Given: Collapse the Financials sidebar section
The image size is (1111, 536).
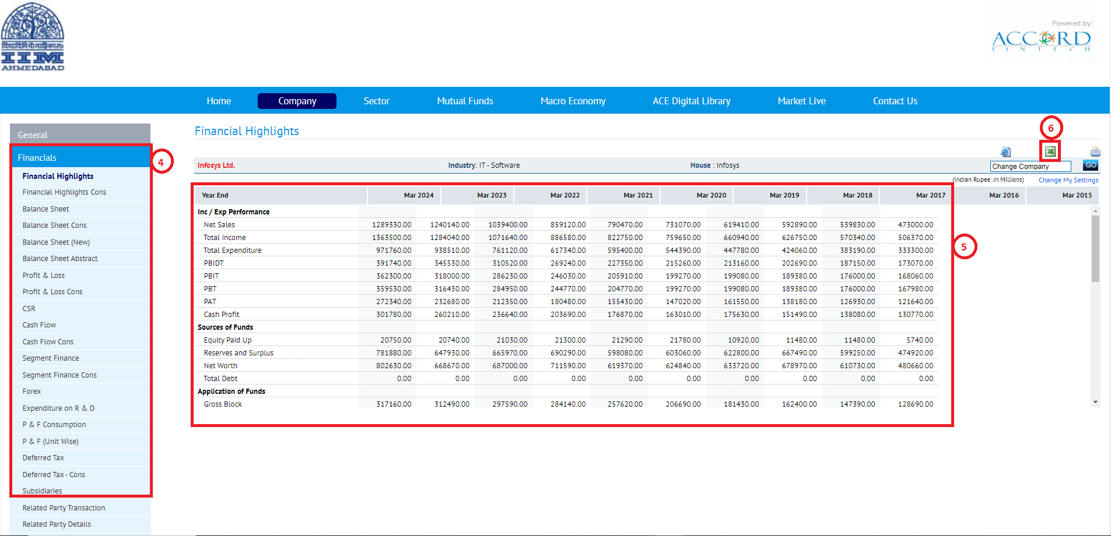Looking at the screenshot, I should pos(81,157).
